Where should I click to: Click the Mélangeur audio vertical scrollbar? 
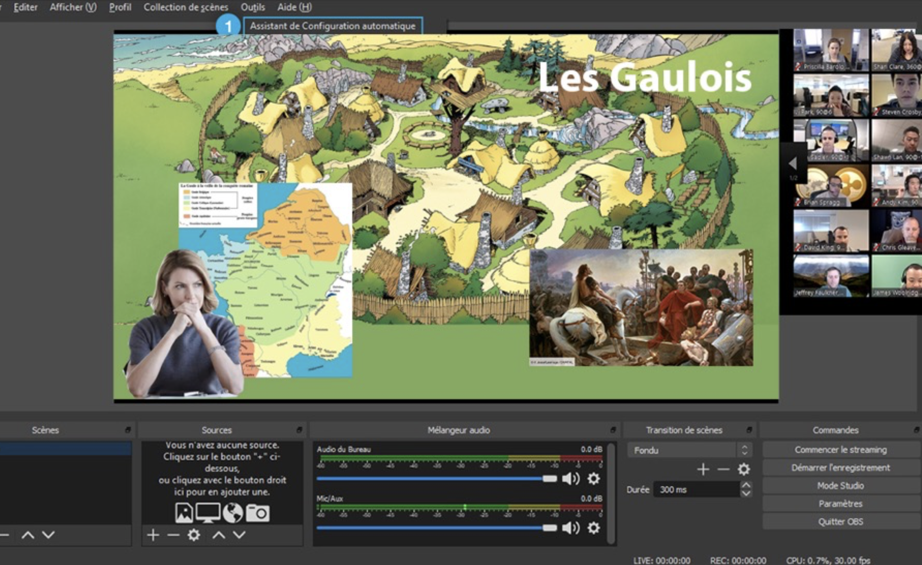[x=611, y=493]
